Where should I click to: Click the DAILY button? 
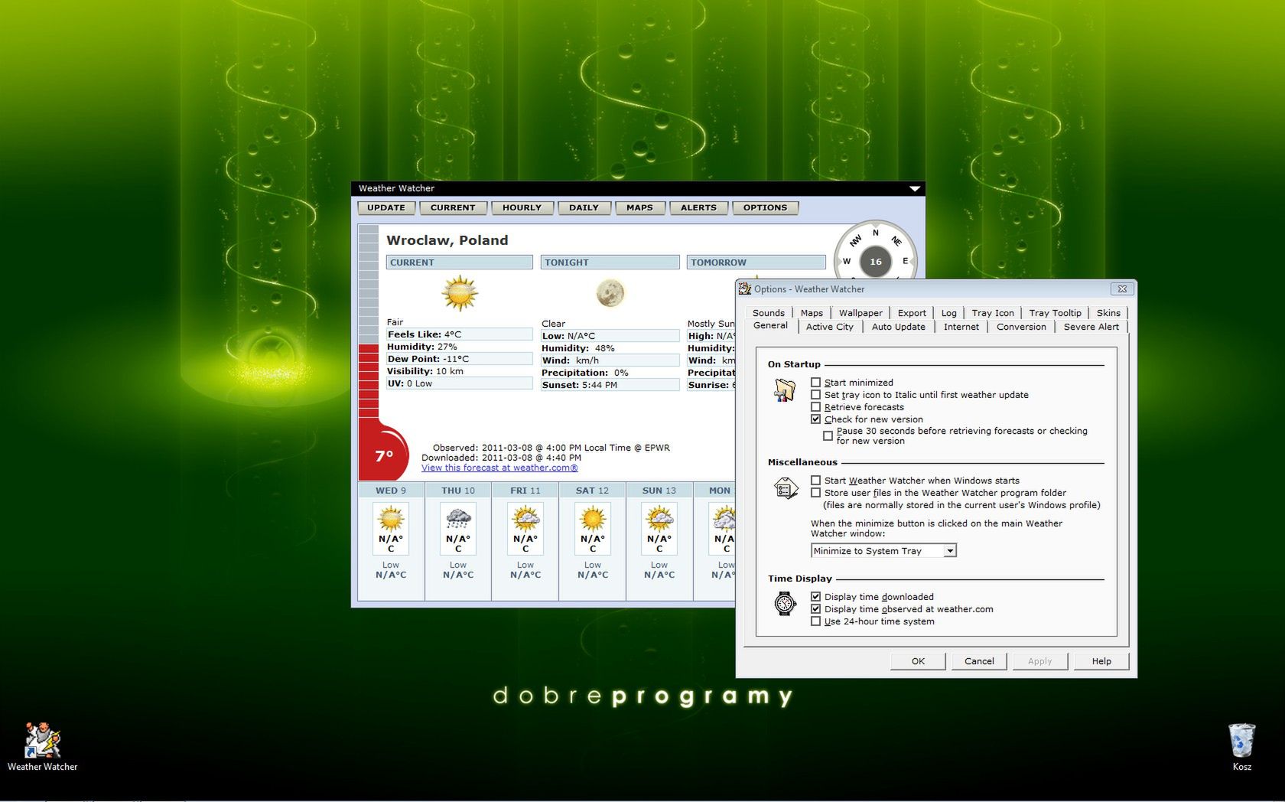pyautogui.click(x=584, y=207)
